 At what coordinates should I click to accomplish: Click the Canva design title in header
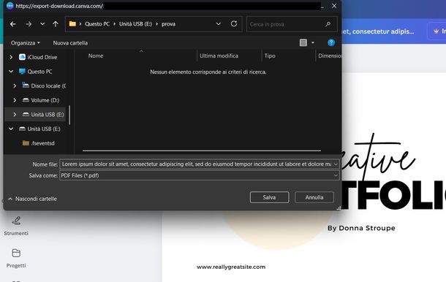click(378, 31)
